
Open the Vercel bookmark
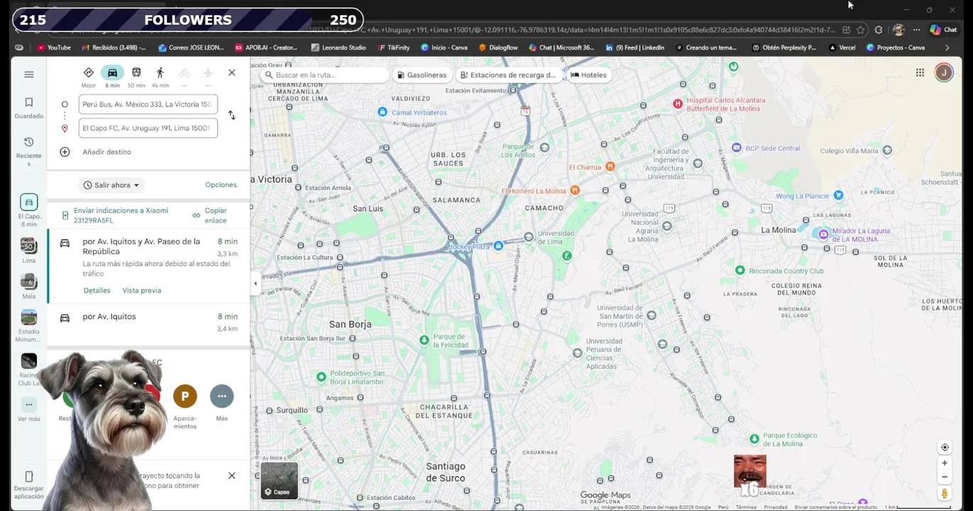(x=842, y=48)
